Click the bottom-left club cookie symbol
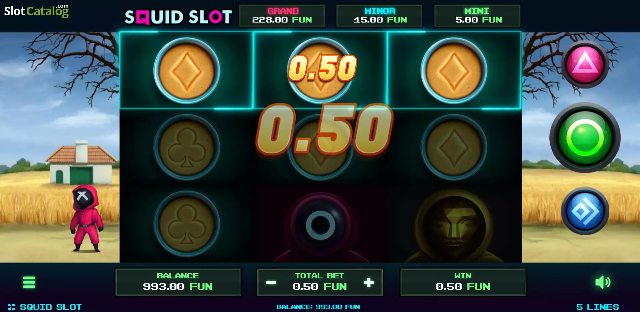 pyautogui.click(x=187, y=224)
